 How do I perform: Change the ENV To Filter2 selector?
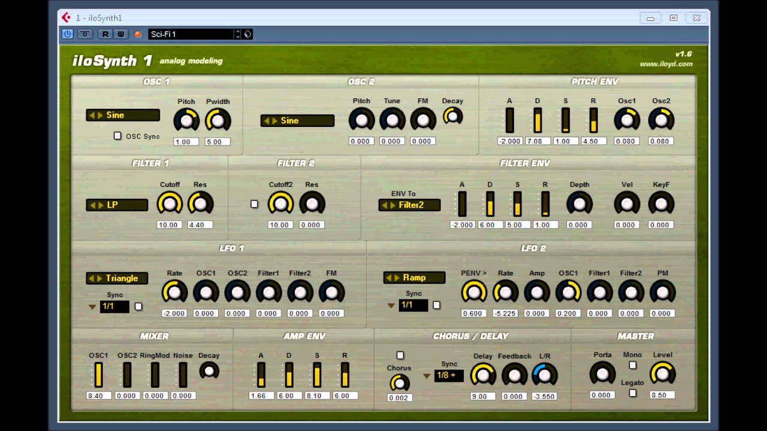pyautogui.click(x=410, y=205)
